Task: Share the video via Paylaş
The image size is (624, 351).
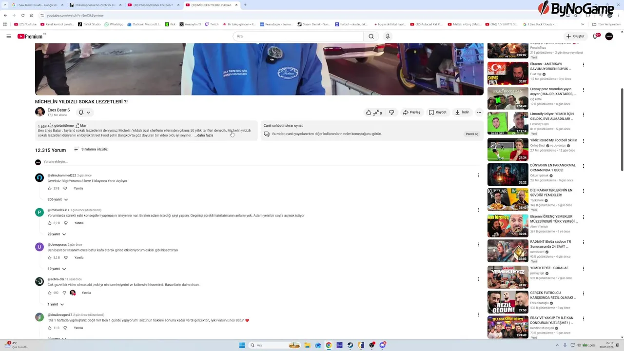Action: point(411,112)
